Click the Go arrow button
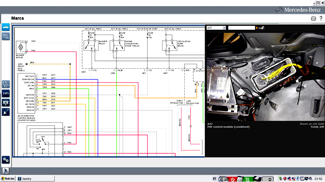325x182 pixels. pos(260,28)
